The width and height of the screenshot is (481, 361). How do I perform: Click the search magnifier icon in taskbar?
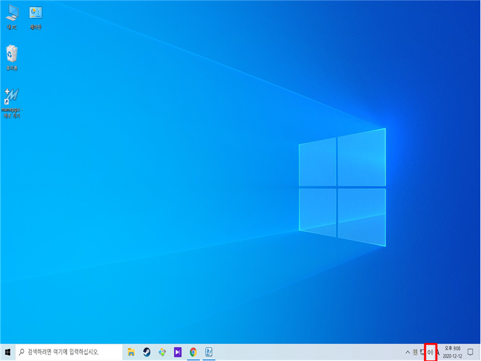pyautogui.click(x=22, y=352)
